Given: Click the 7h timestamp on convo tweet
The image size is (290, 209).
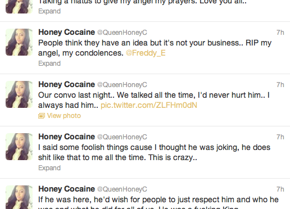Looking at the screenshot, I should pyautogui.click(x=280, y=85).
